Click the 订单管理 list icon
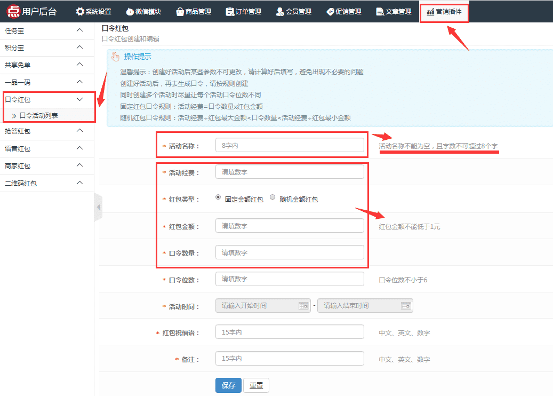The width and height of the screenshot is (553, 396). (x=230, y=12)
